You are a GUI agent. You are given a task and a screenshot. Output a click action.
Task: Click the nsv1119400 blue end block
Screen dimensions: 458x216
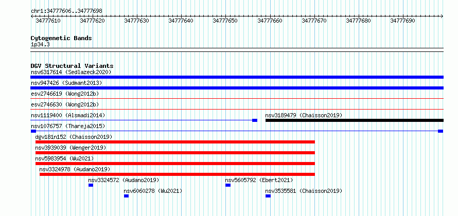pyautogui.click(x=255, y=120)
